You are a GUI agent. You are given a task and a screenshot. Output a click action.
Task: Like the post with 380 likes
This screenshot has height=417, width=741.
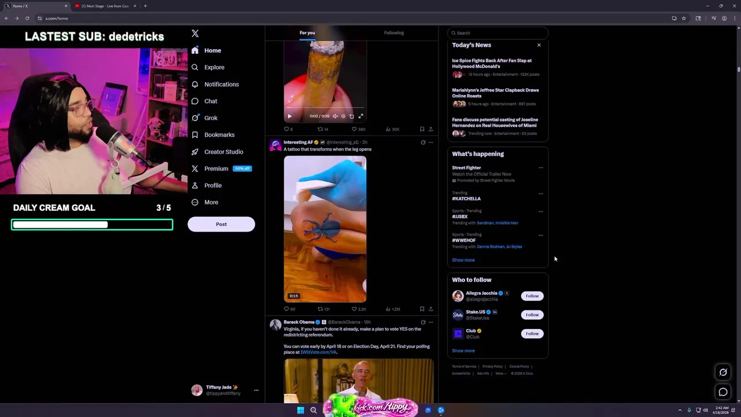358,129
